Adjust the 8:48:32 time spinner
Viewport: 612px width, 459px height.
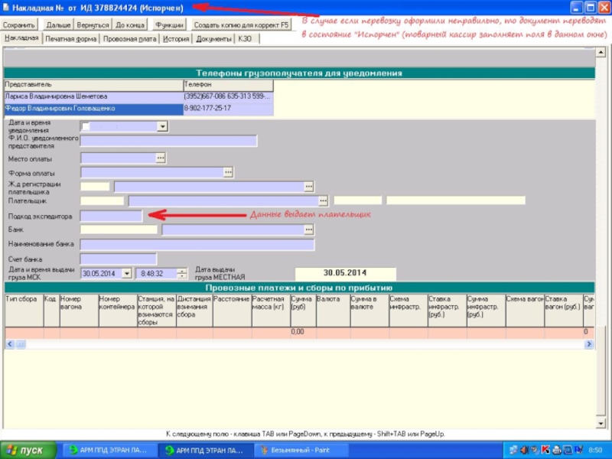coord(182,273)
